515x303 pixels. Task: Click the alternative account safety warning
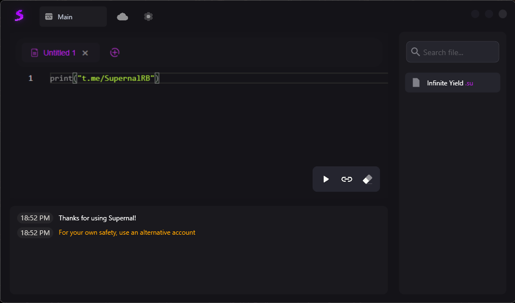[x=127, y=232]
